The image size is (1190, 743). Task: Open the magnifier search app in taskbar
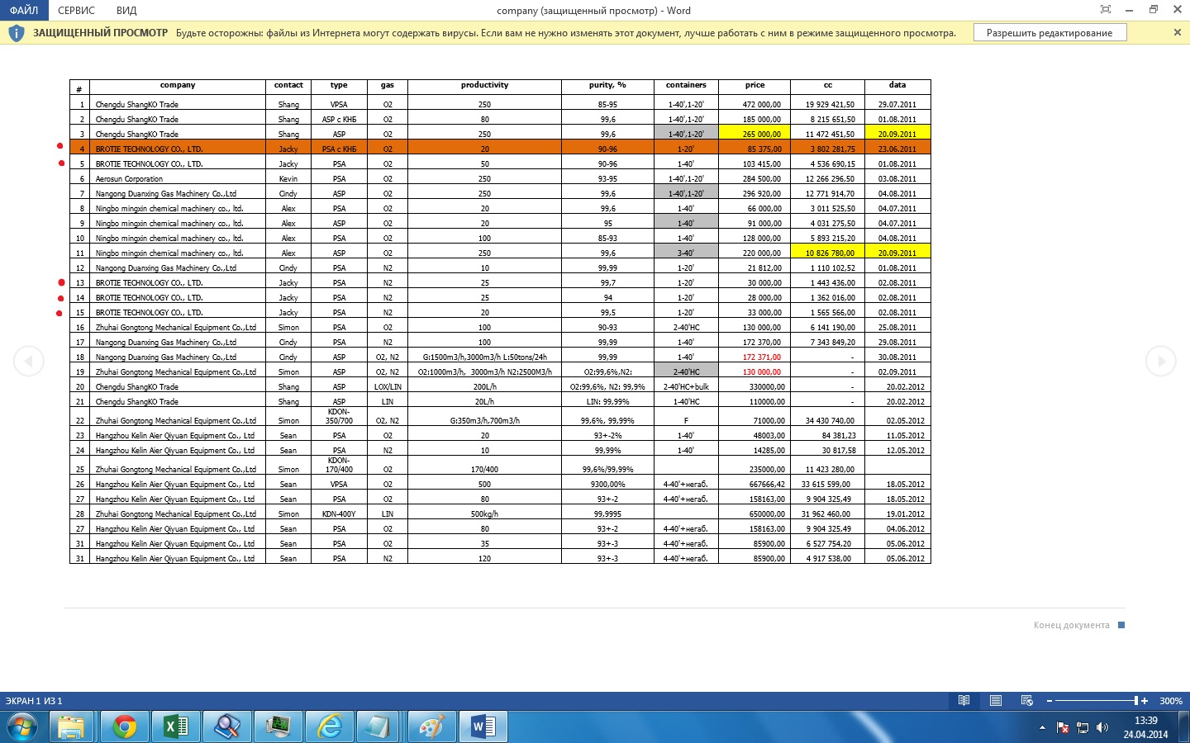coord(226,726)
